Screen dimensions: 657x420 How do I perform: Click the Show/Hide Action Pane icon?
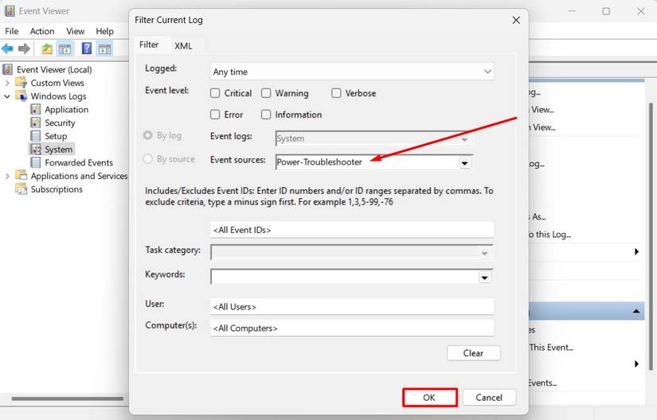(105, 49)
